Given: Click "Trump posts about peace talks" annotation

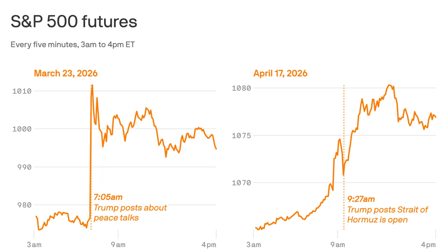Looking at the screenshot, I should click(130, 213).
